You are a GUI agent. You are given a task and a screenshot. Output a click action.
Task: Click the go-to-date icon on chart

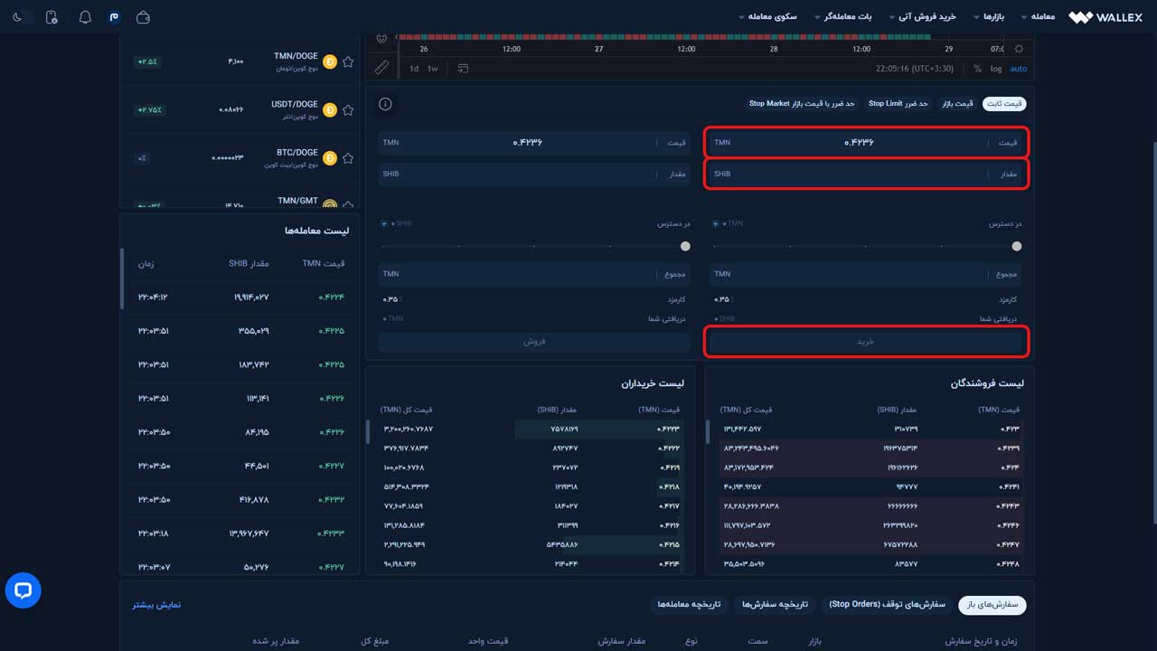click(x=463, y=69)
